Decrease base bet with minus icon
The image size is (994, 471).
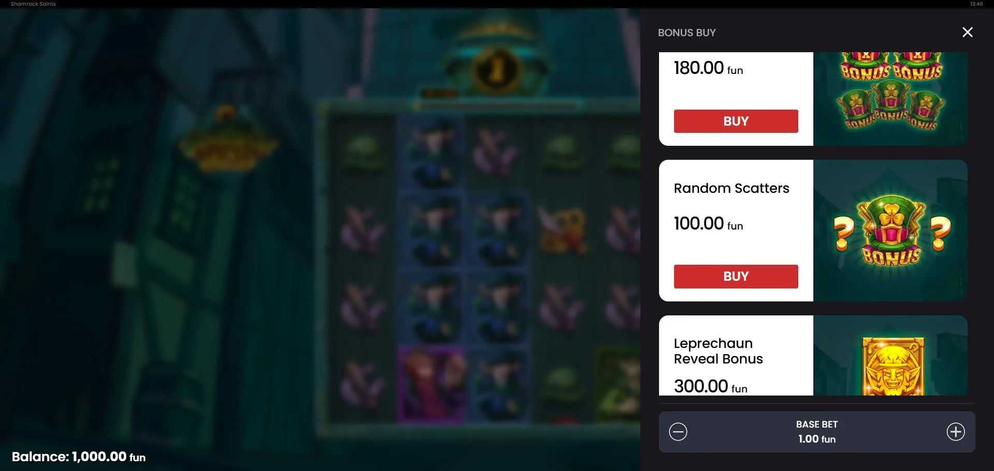tap(678, 432)
